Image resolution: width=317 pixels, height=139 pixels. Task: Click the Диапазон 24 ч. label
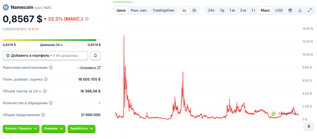(52, 45)
